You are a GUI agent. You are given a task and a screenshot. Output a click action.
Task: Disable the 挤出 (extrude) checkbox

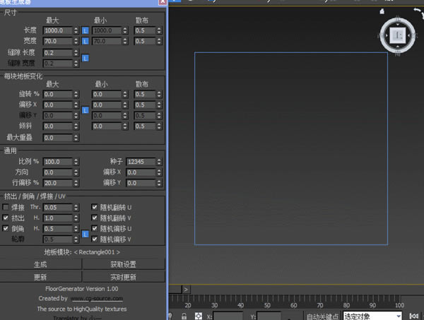[6, 218]
